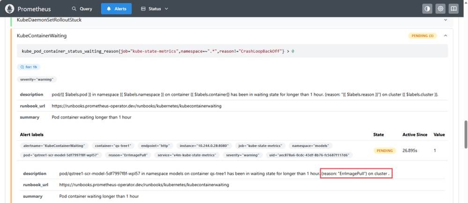Click the alertname="KubeContainerWaiting" label

(x=54, y=146)
